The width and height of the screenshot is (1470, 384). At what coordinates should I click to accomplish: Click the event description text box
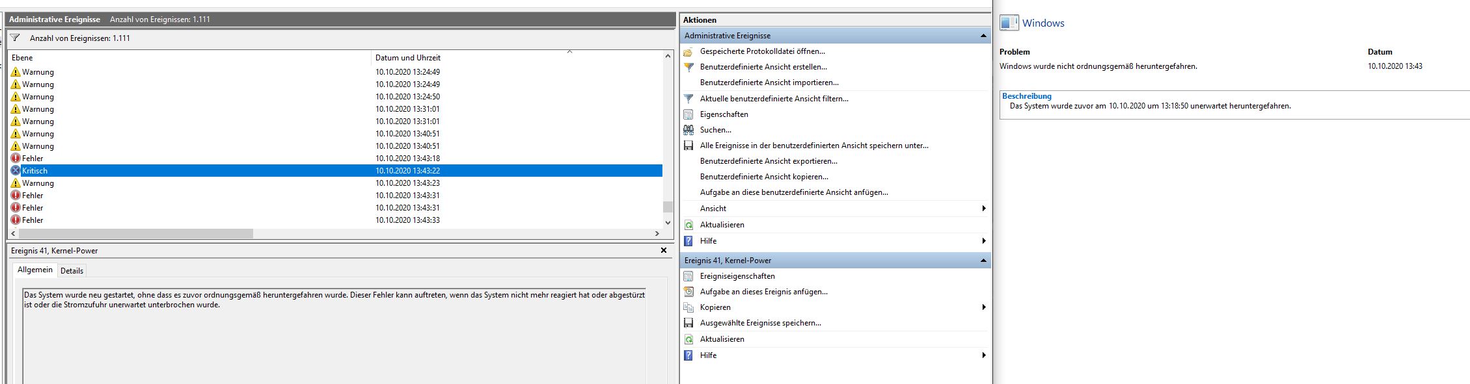334,336
